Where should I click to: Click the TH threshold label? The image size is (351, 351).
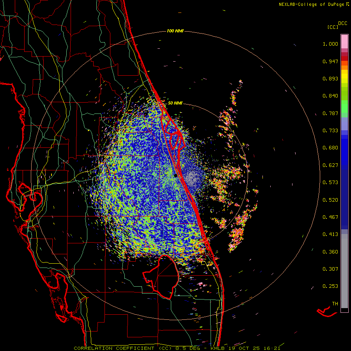click(335, 304)
